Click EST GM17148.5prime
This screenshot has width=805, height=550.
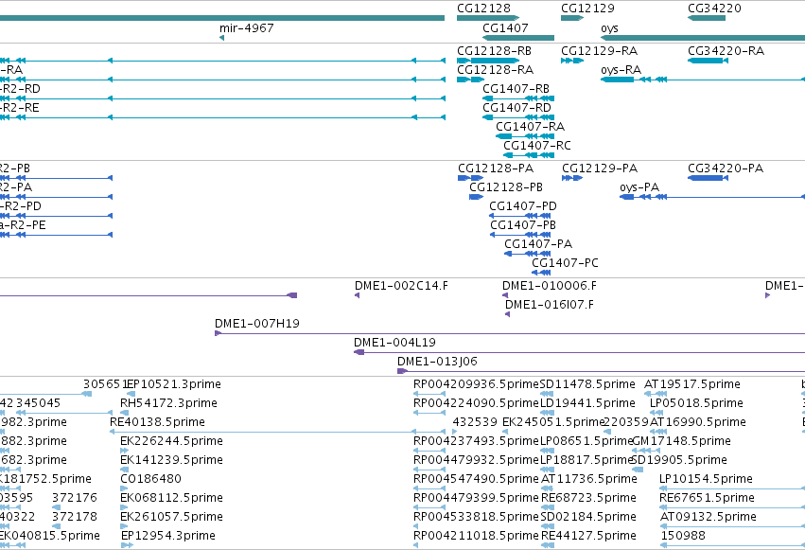[x=681, y=441]
